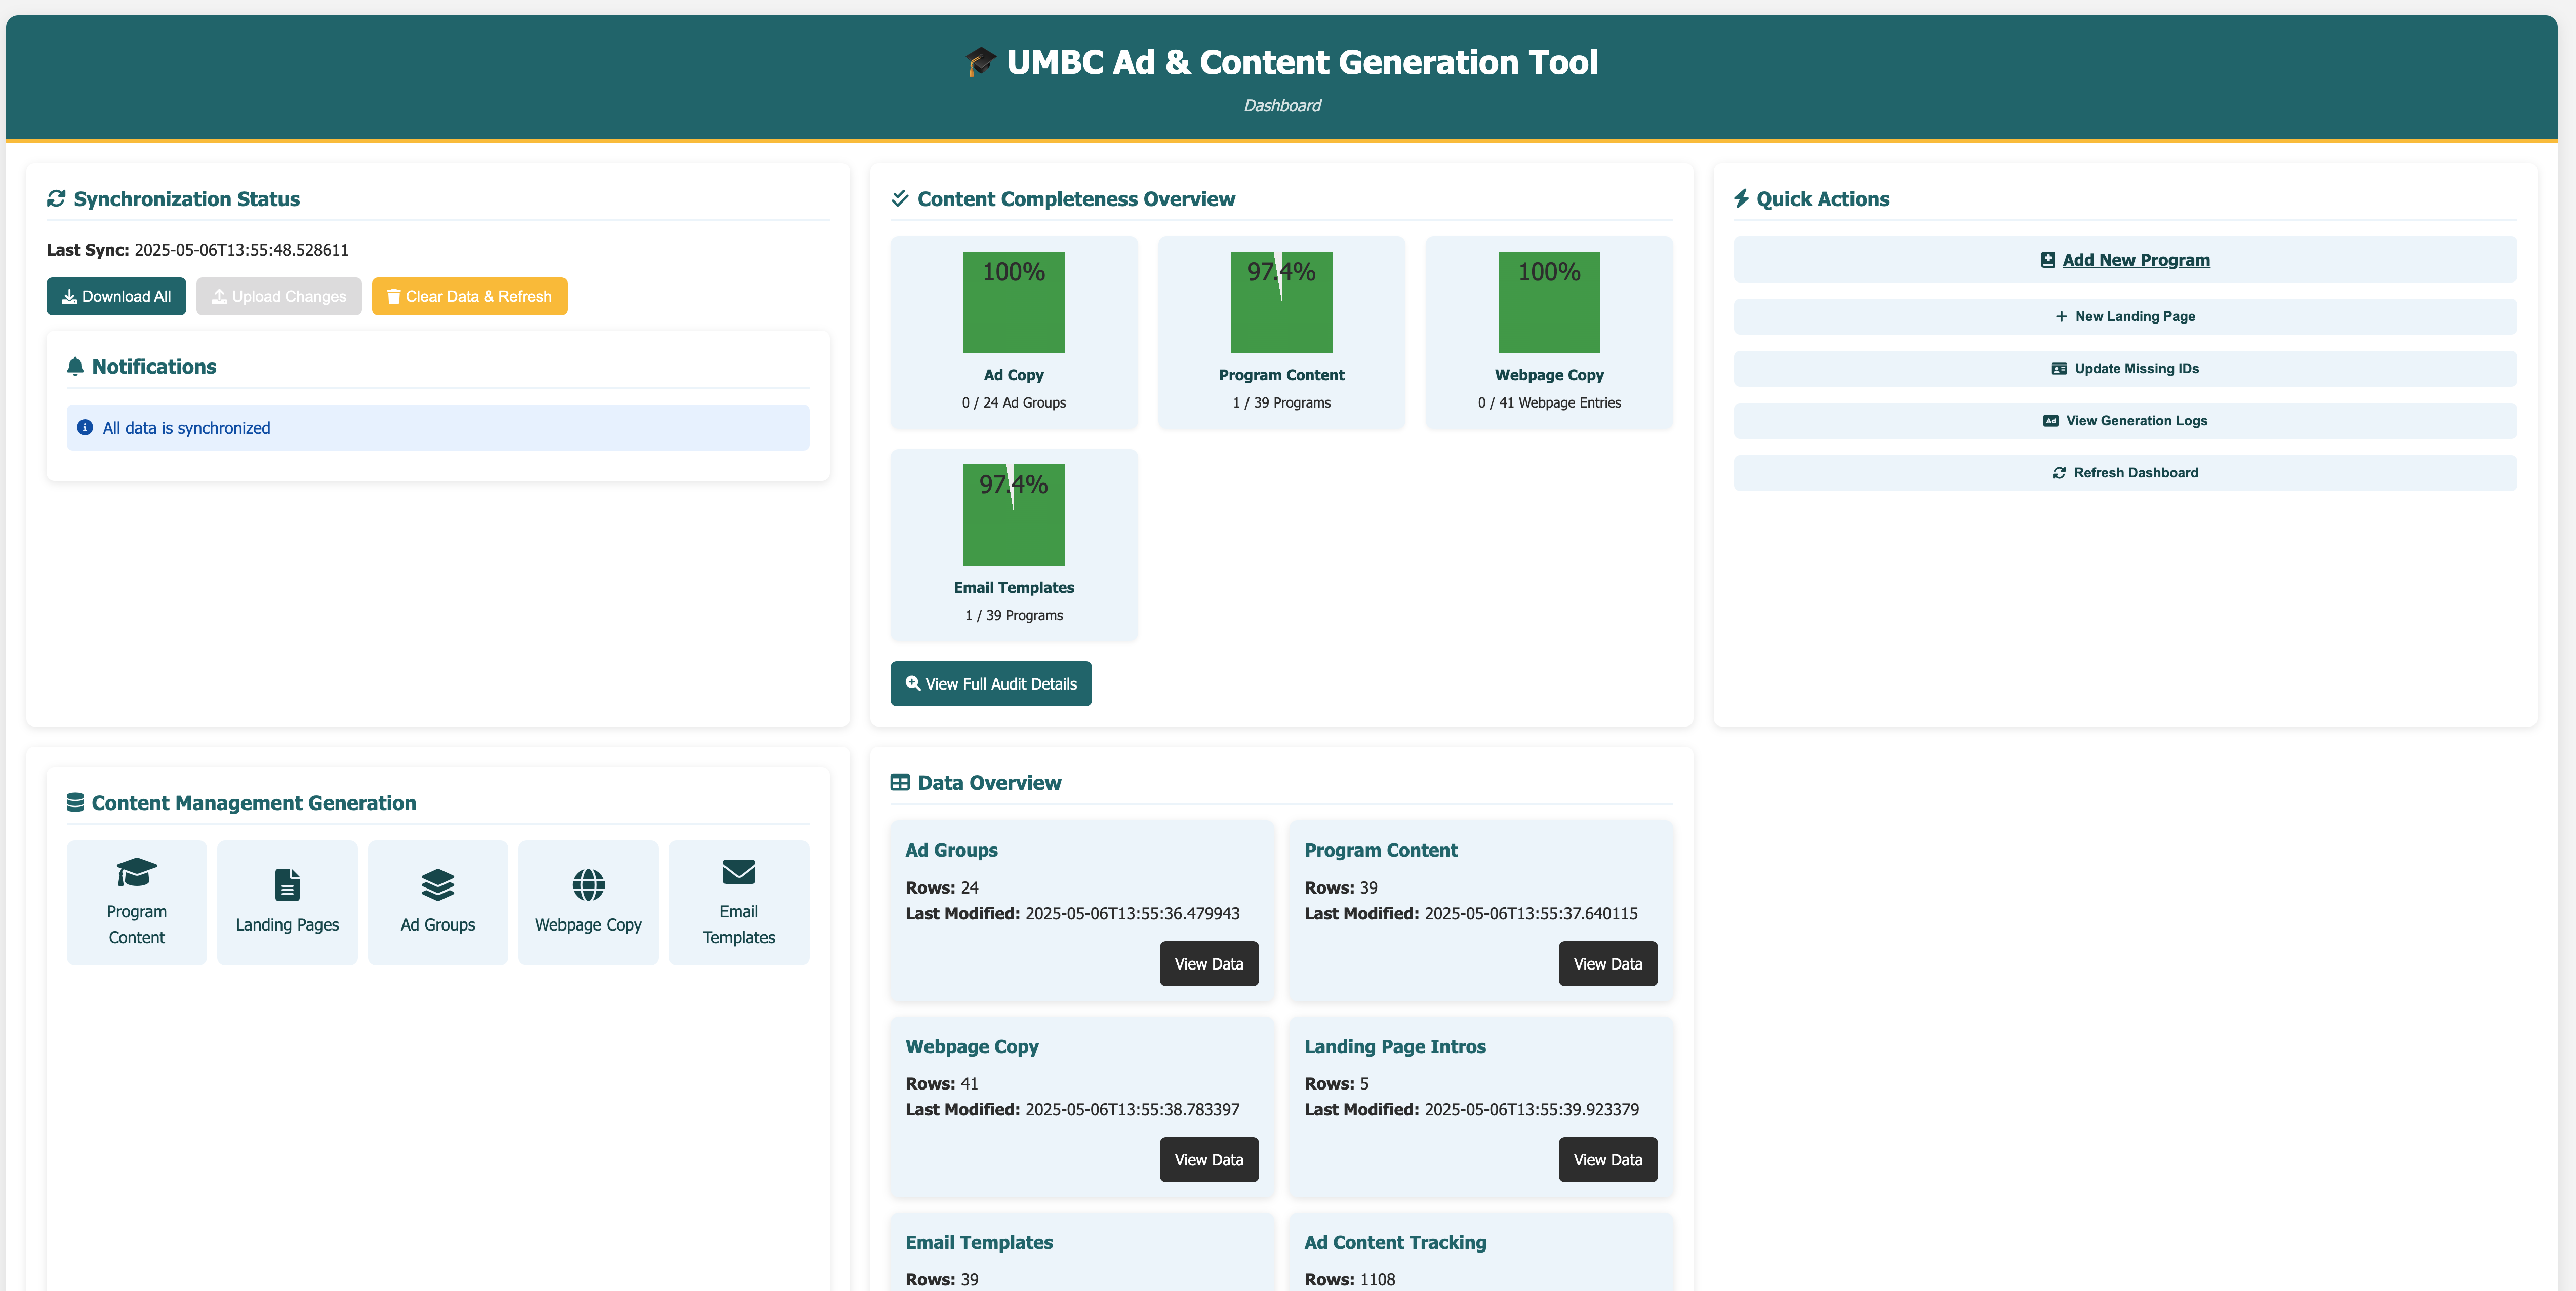This screenshot has width=2576, height=1291.
Task: Click the 0 / 41 Webpage Entries text
Action: [x=1549, y=403]
